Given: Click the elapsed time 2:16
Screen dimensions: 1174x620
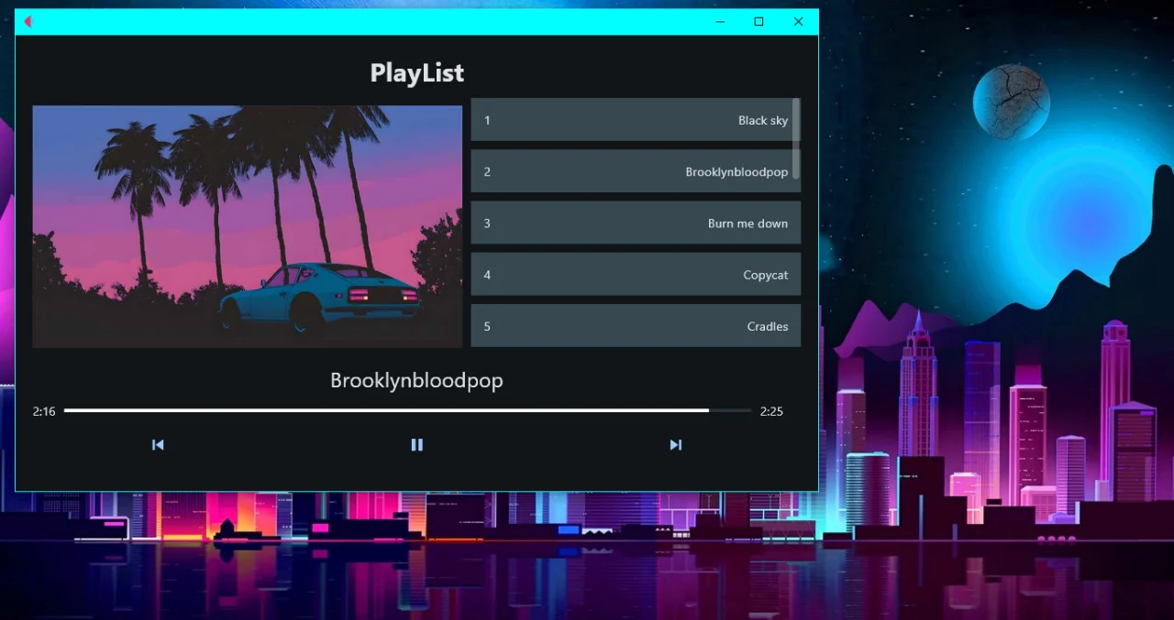Looking at the screenshot, I should (x=44, y=411).
